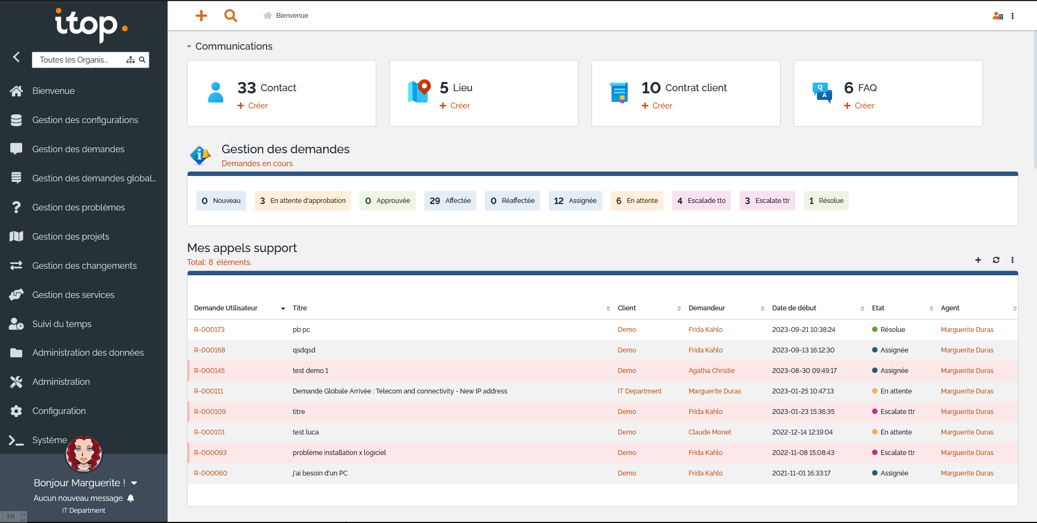1037x523 pixels.
Task: Click Créer under FAQ
Action: pyautogui.click(x=859, y=106)
